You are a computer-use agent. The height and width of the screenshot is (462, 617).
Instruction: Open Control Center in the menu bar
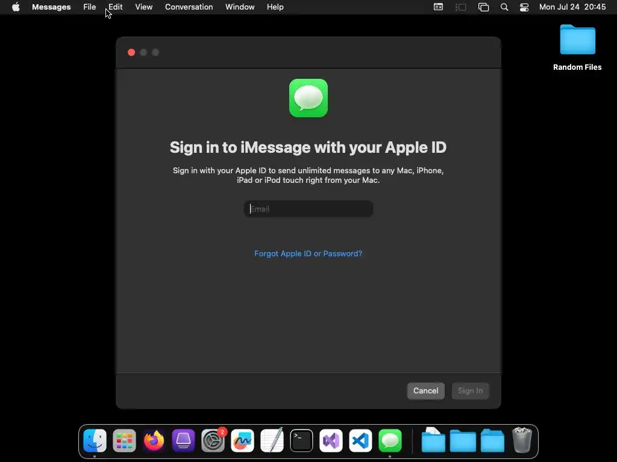[524, 7]
